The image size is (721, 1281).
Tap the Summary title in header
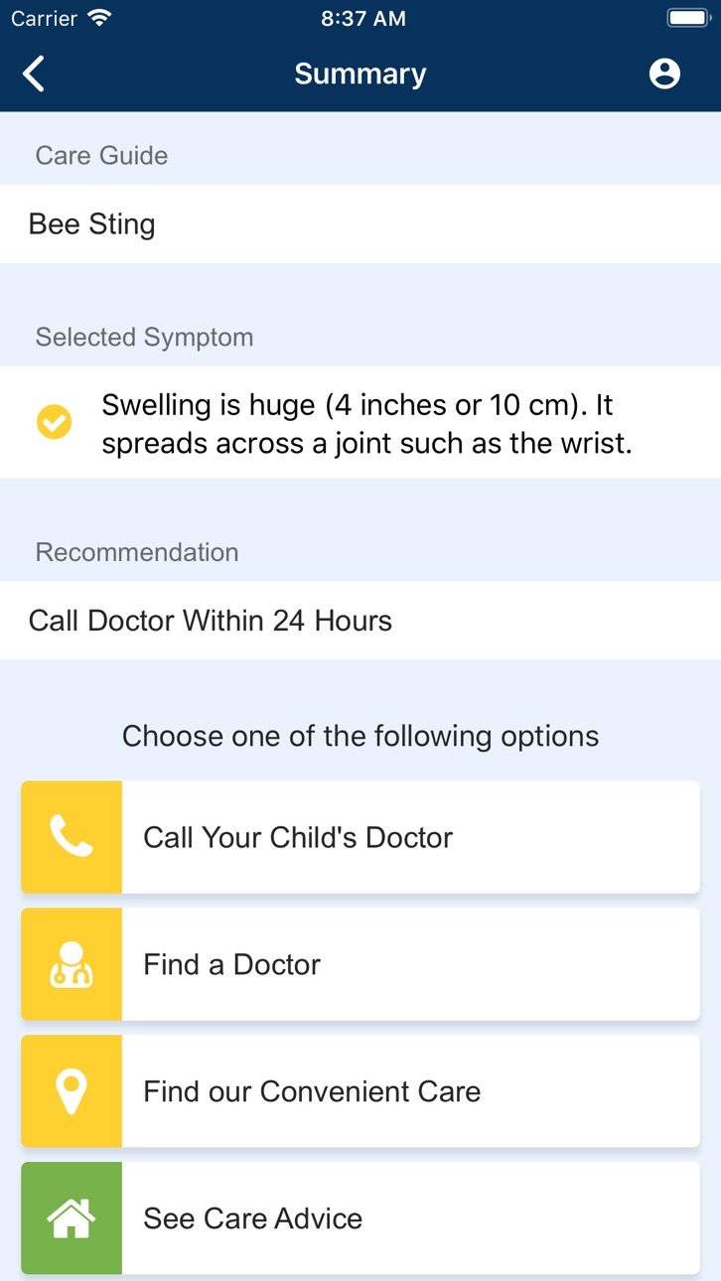[x=360, y=73]
